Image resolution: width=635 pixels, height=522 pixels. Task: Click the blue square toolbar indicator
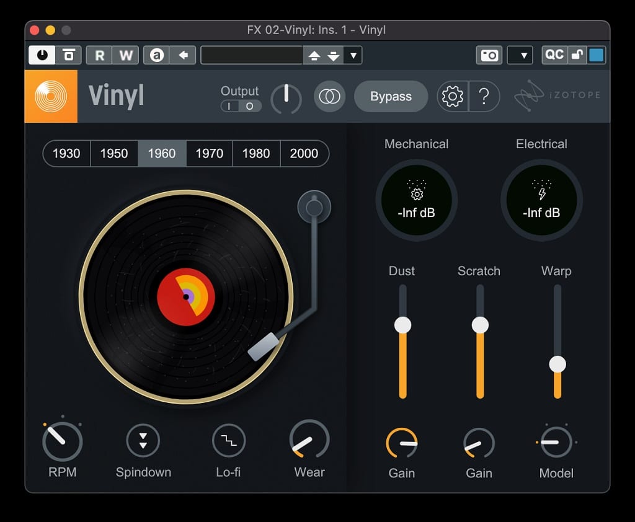(x=596, y=55)
